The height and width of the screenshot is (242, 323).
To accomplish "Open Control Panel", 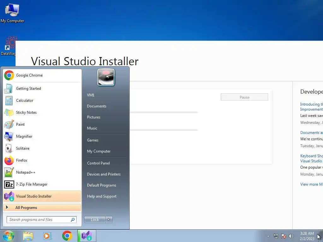I will click(x=98, y=163).
